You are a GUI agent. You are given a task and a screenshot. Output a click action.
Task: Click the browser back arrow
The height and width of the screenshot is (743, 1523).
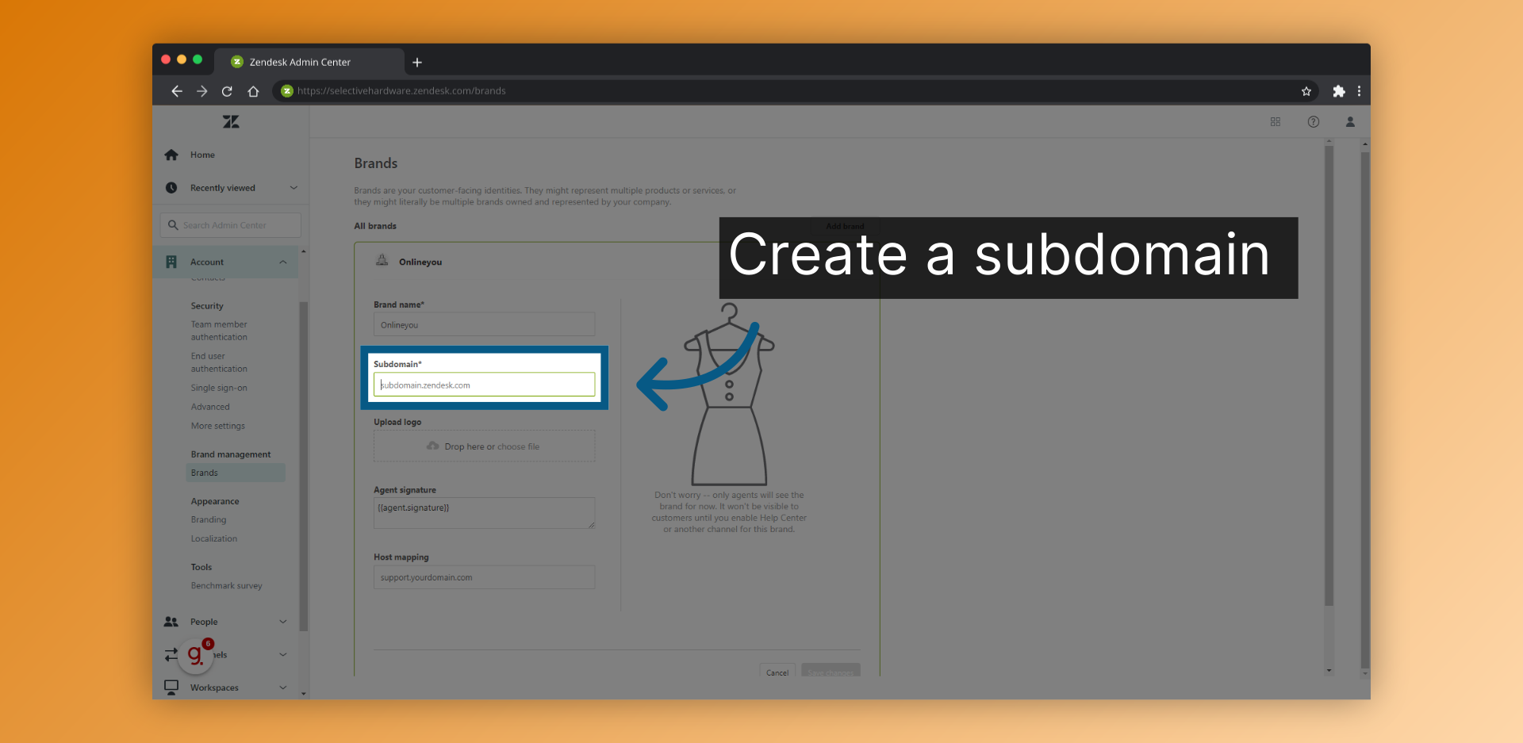[x=177, y=91]
